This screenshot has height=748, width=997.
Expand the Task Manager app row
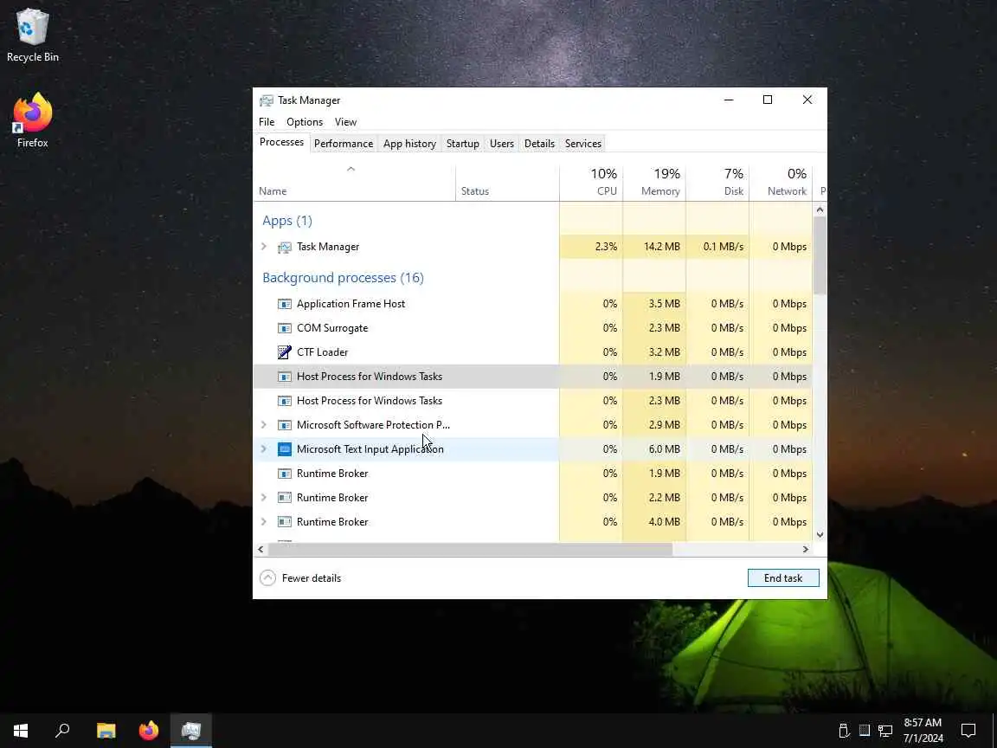[x=264, y=247]
